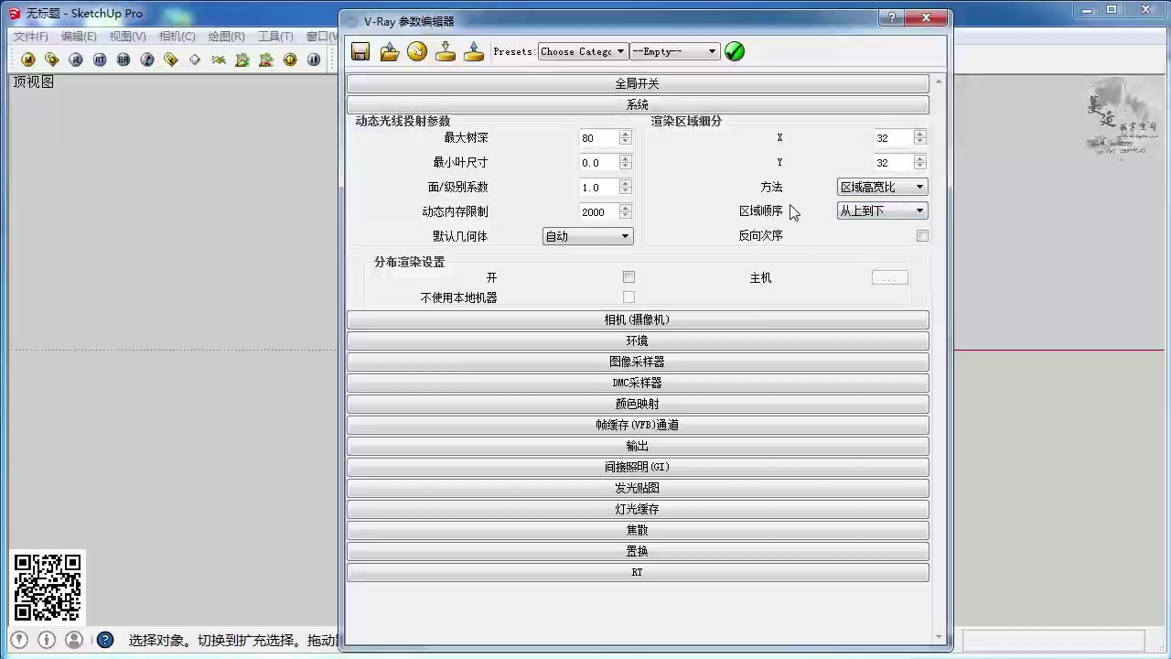Save V-Ray settings with the floppy disk icon
Screen dimensions: 1171x659
click(x=360, y=51)
